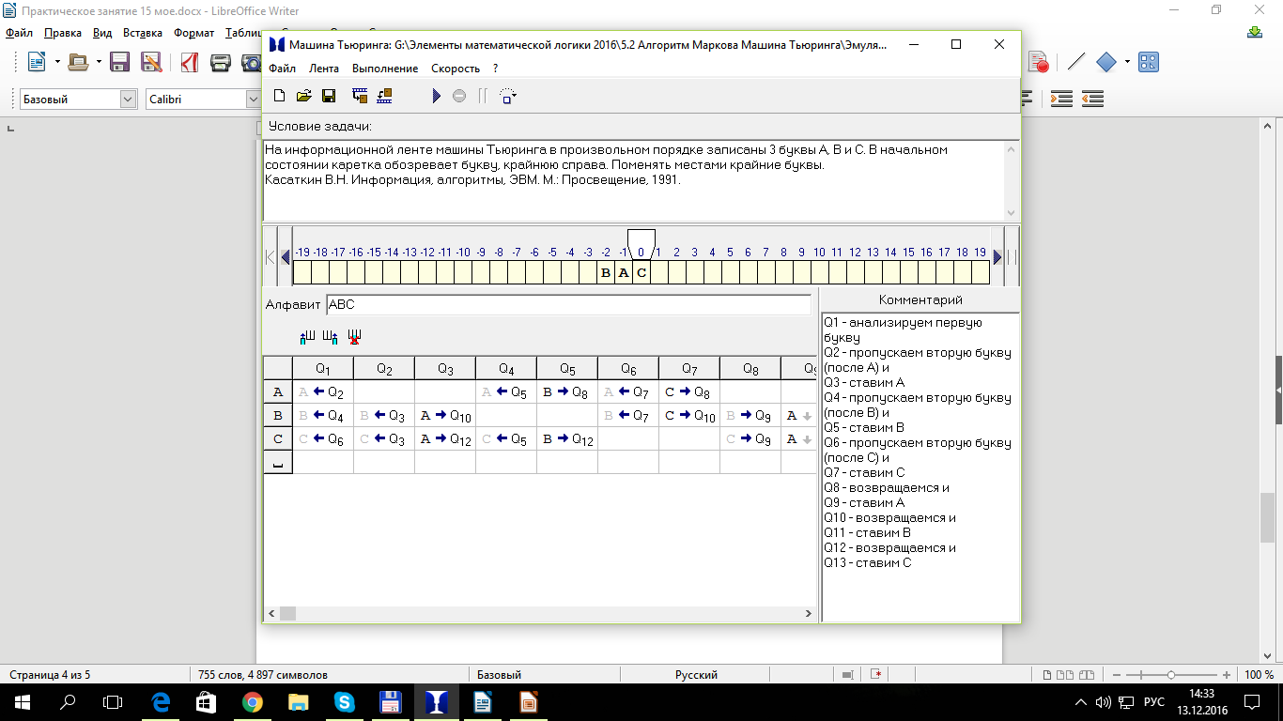Select the Q6 cell in row B
The width and height of the screenshot is (1283, 721).
pos(628,415)
